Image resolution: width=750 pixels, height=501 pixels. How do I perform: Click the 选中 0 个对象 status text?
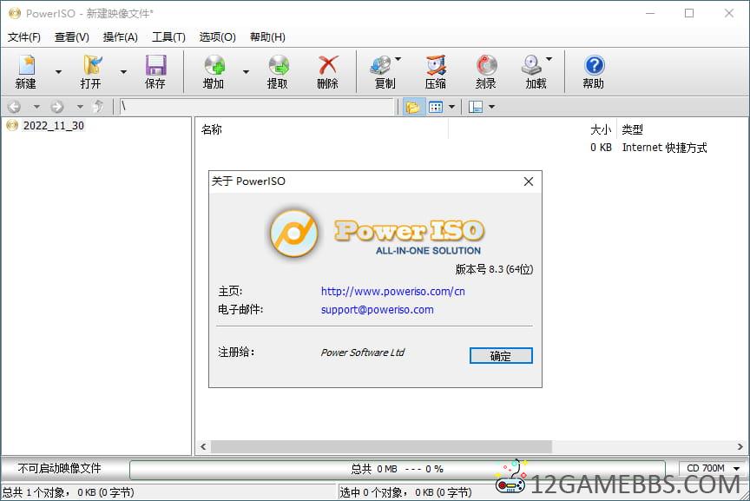405,492
